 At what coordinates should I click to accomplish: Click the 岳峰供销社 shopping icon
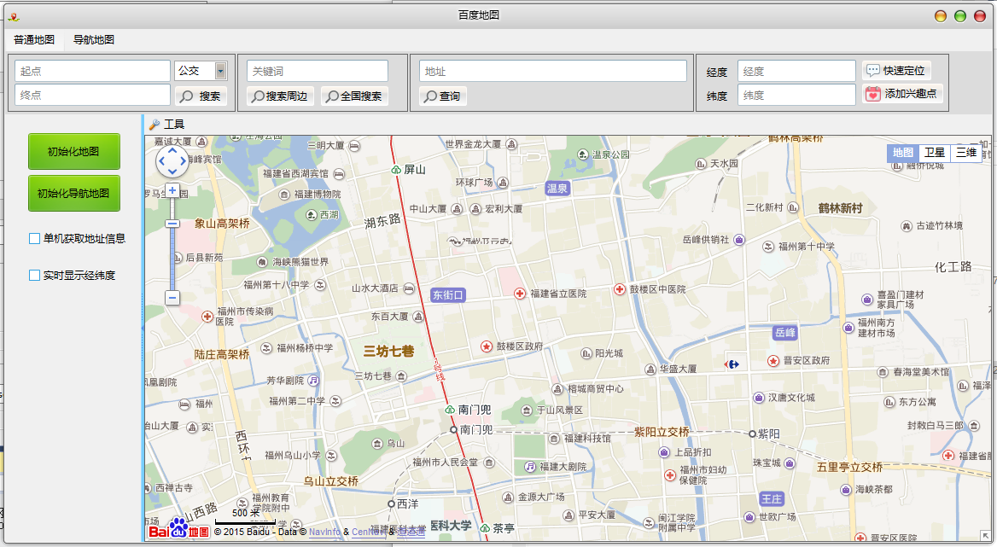739,240
